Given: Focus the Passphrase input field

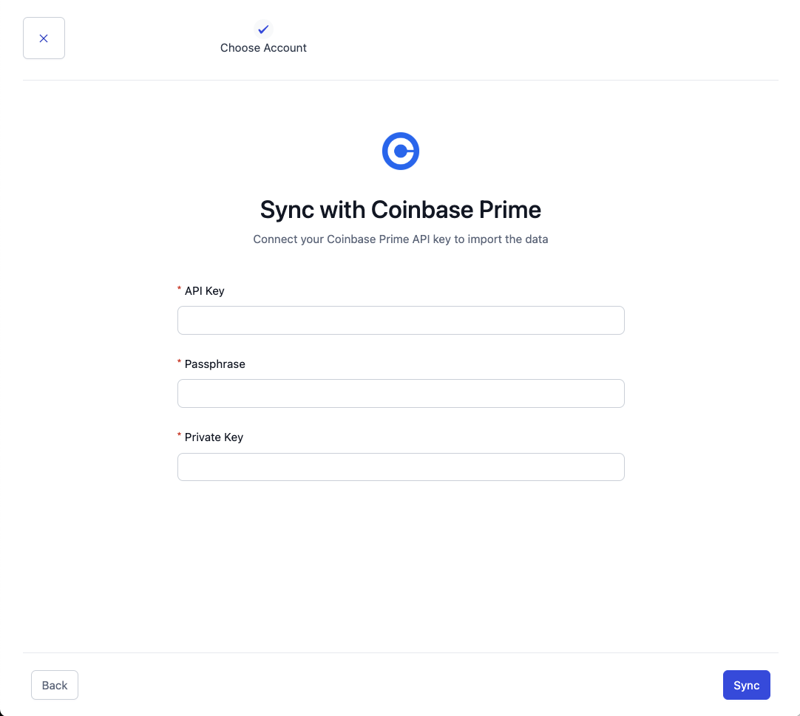Looking at the screenshot, I should tap(401, 394).
